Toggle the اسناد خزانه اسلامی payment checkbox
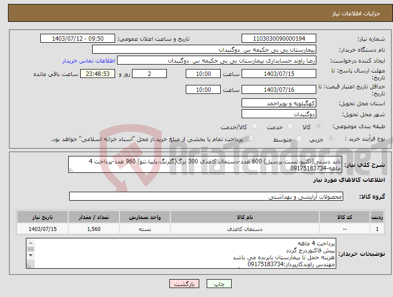 (x=250, y=138)
